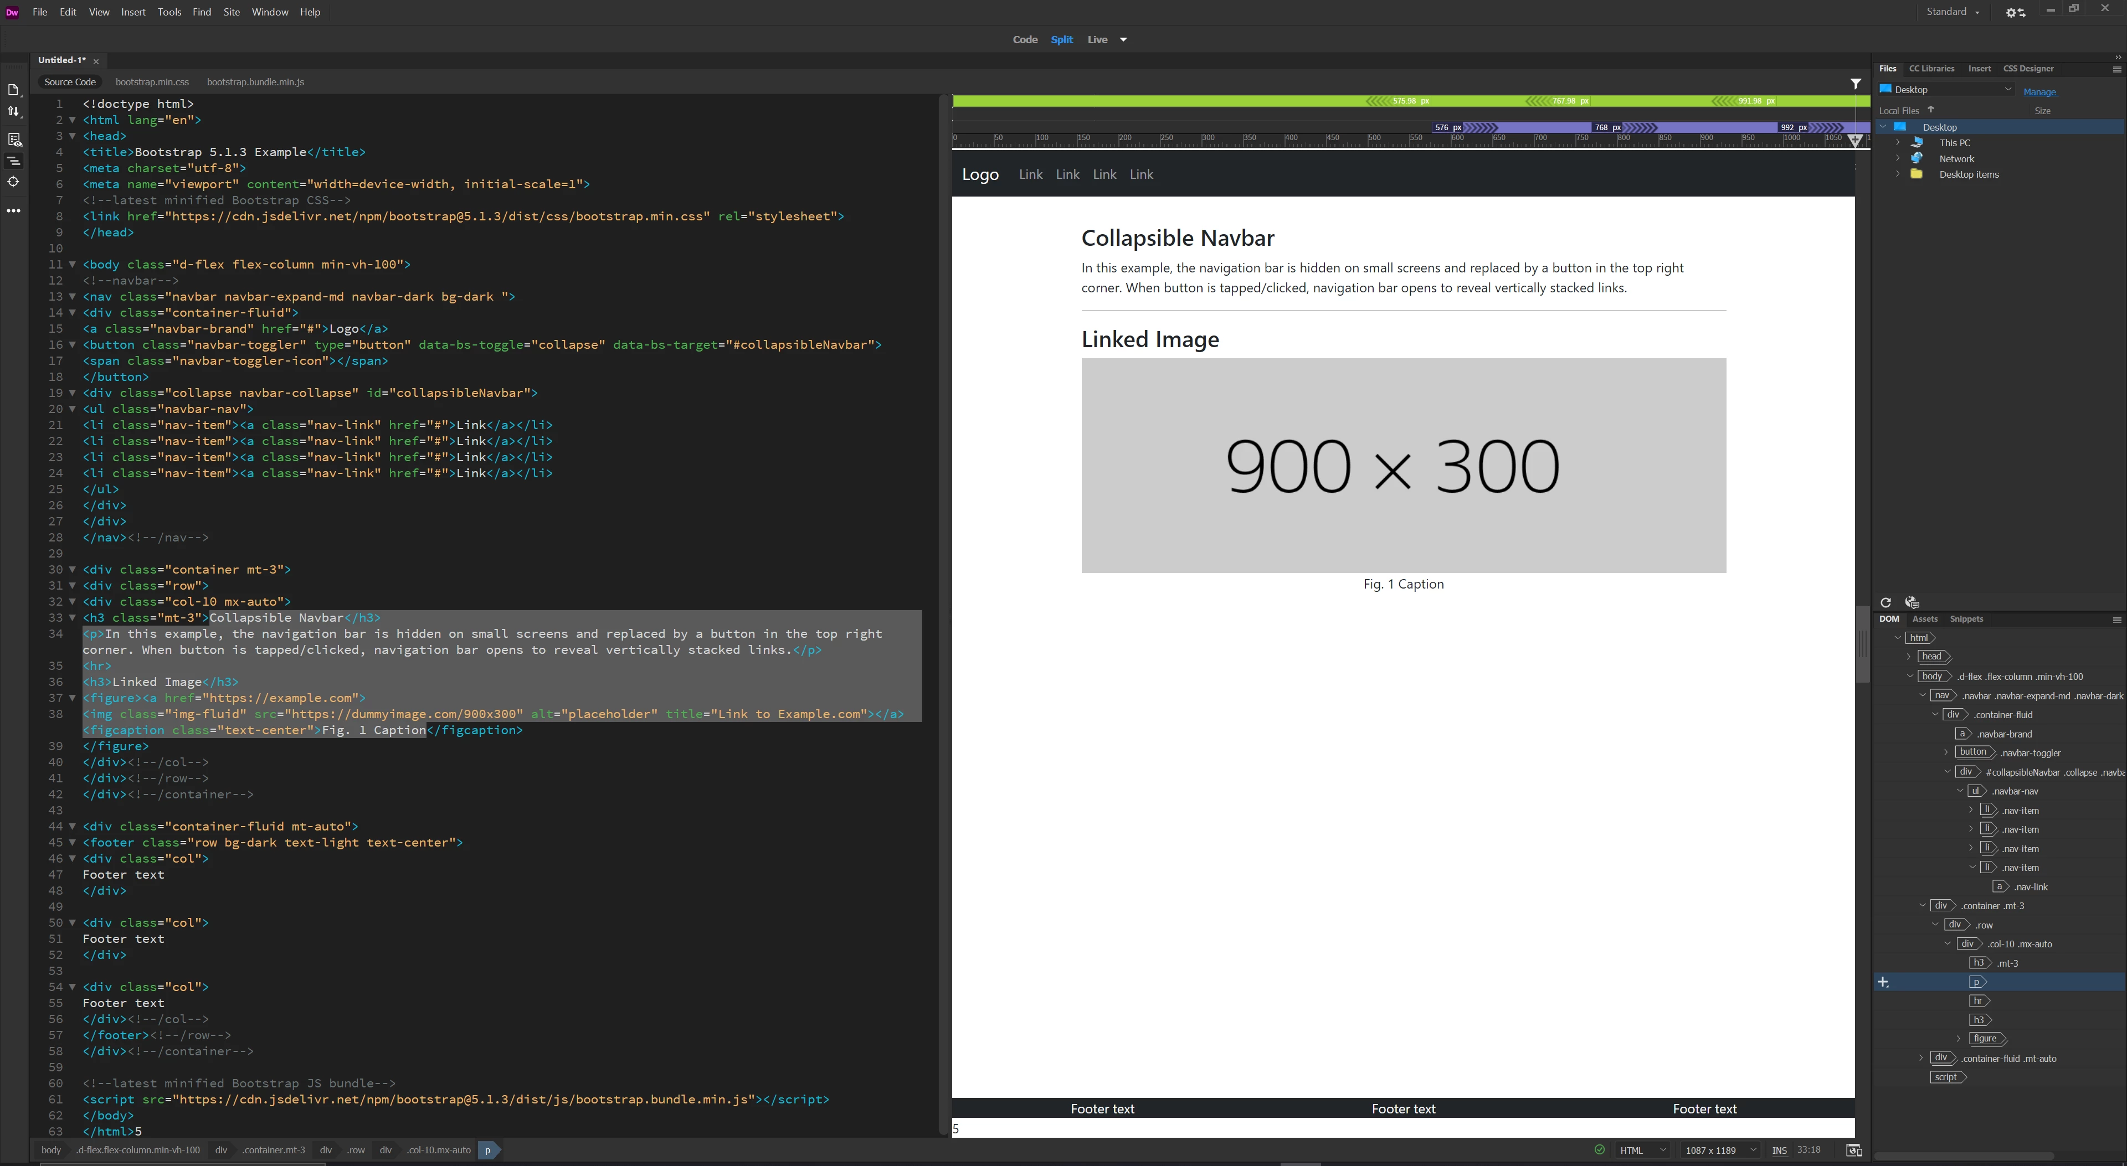2127x1166 pixels.
Task: Click the Open Documents file icon
Action: (13, 90)
